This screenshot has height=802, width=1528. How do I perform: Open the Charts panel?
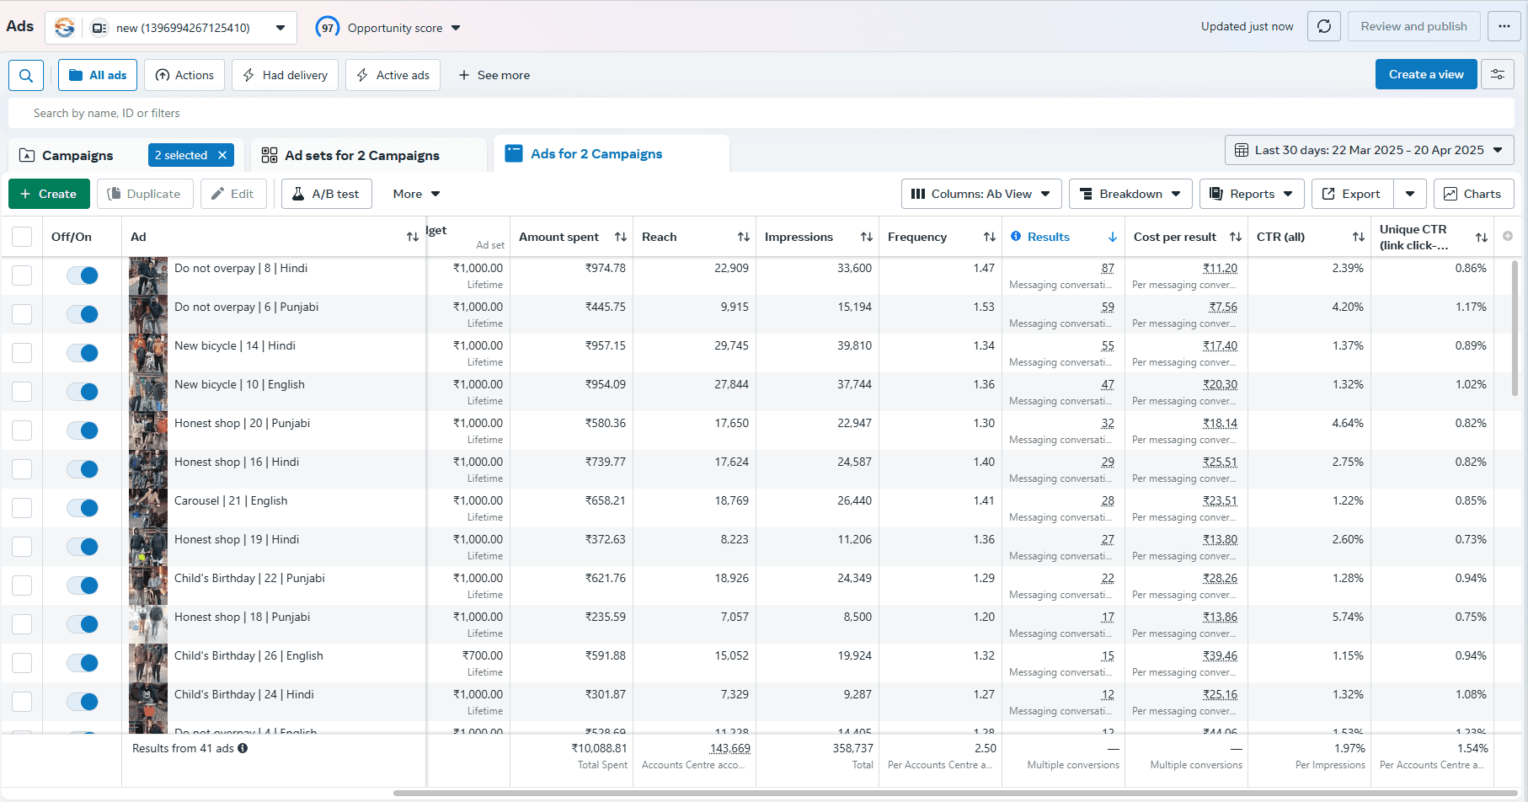click(x=1473, y=194)
